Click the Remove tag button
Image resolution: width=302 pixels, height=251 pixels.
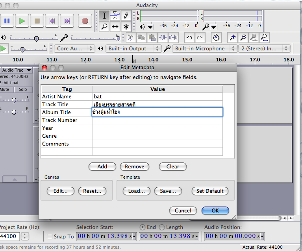coord(135,166)
